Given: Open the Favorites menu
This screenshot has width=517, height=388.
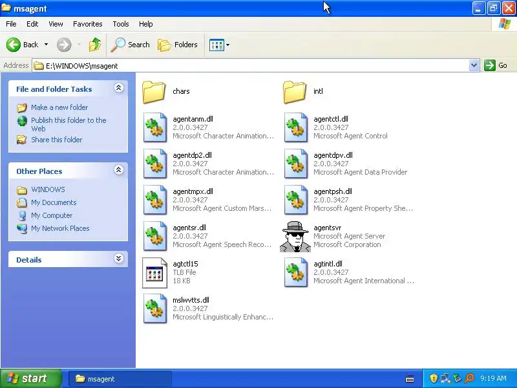Looking at the screenshot, I should [x=88, y=24].
